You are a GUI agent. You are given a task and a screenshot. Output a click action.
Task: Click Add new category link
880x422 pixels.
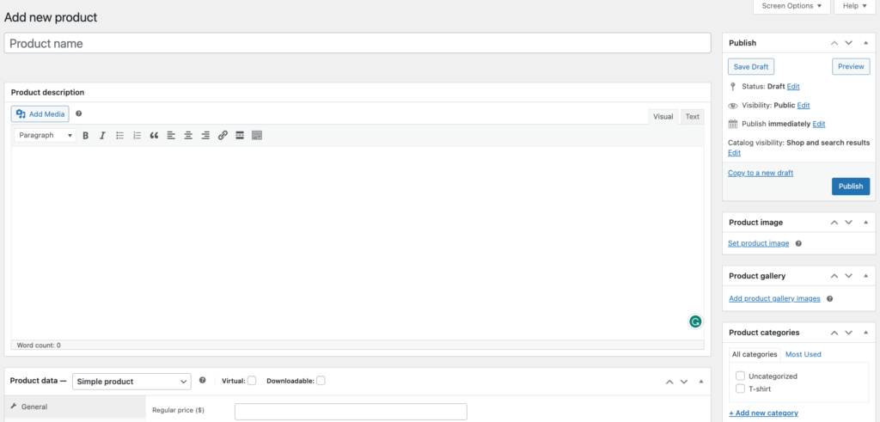point(763,413)
